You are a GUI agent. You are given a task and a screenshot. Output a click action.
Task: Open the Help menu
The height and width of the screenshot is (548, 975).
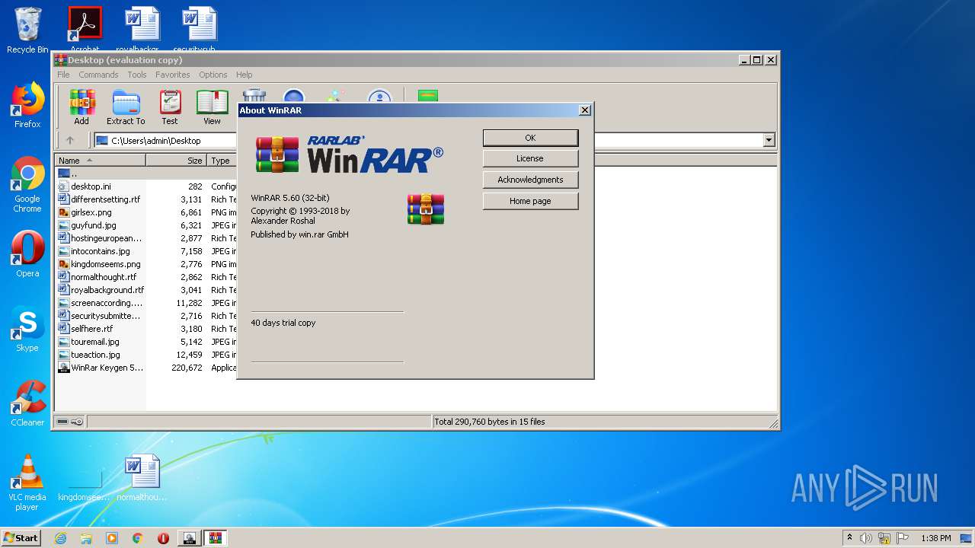244,75
